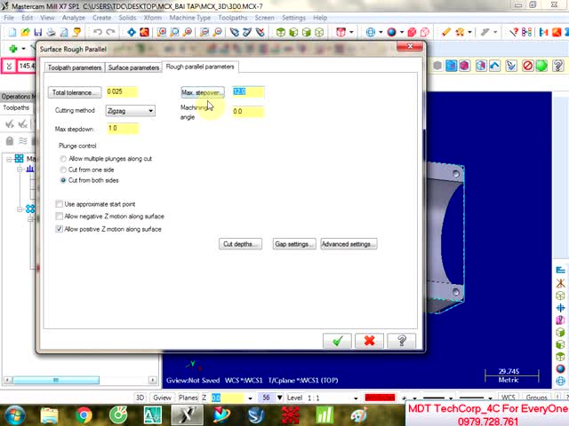This screenshot has width=569, height=426.
Task: Enable Allow negative Z motion along surface
Action: coord(60,217)
